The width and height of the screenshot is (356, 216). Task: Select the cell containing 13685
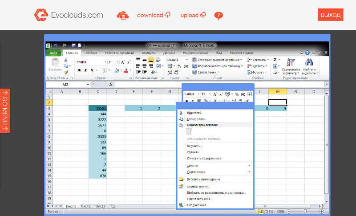97,108
